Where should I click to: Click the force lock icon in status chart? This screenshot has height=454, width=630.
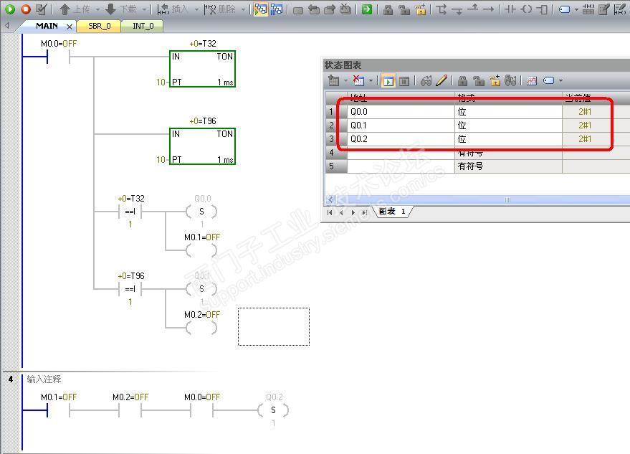[x=462, y=81]
